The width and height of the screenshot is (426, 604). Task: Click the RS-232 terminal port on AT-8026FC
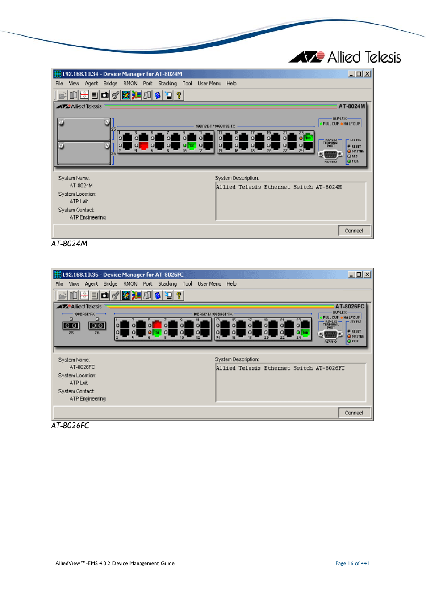[x=330, y=334]
